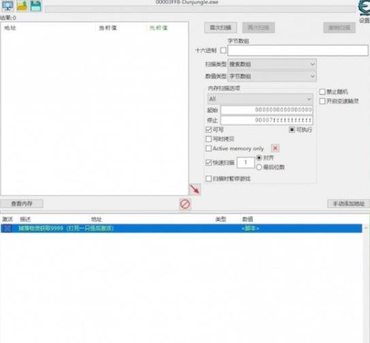370x343 pixels.
Task: Click the <脚本> value cell
Action: pos(250,228)
